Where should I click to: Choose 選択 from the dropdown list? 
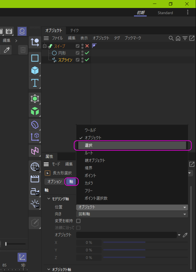click(x=132, y=145)
